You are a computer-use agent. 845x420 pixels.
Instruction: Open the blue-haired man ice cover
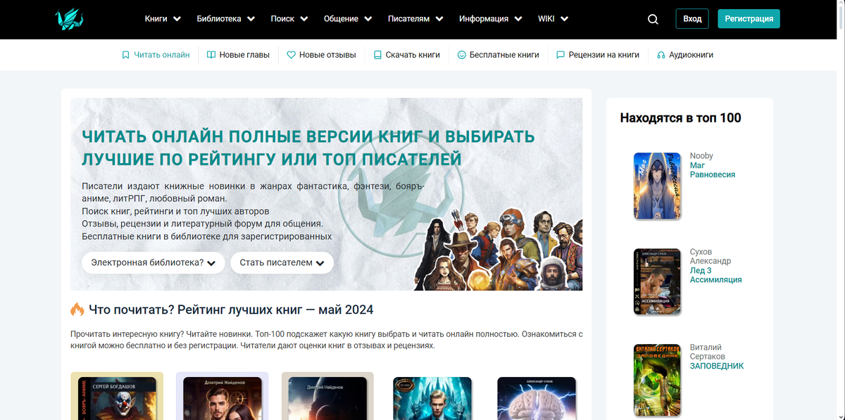[432, 398]
